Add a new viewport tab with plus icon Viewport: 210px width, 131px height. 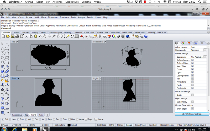(x=47, y=115)
